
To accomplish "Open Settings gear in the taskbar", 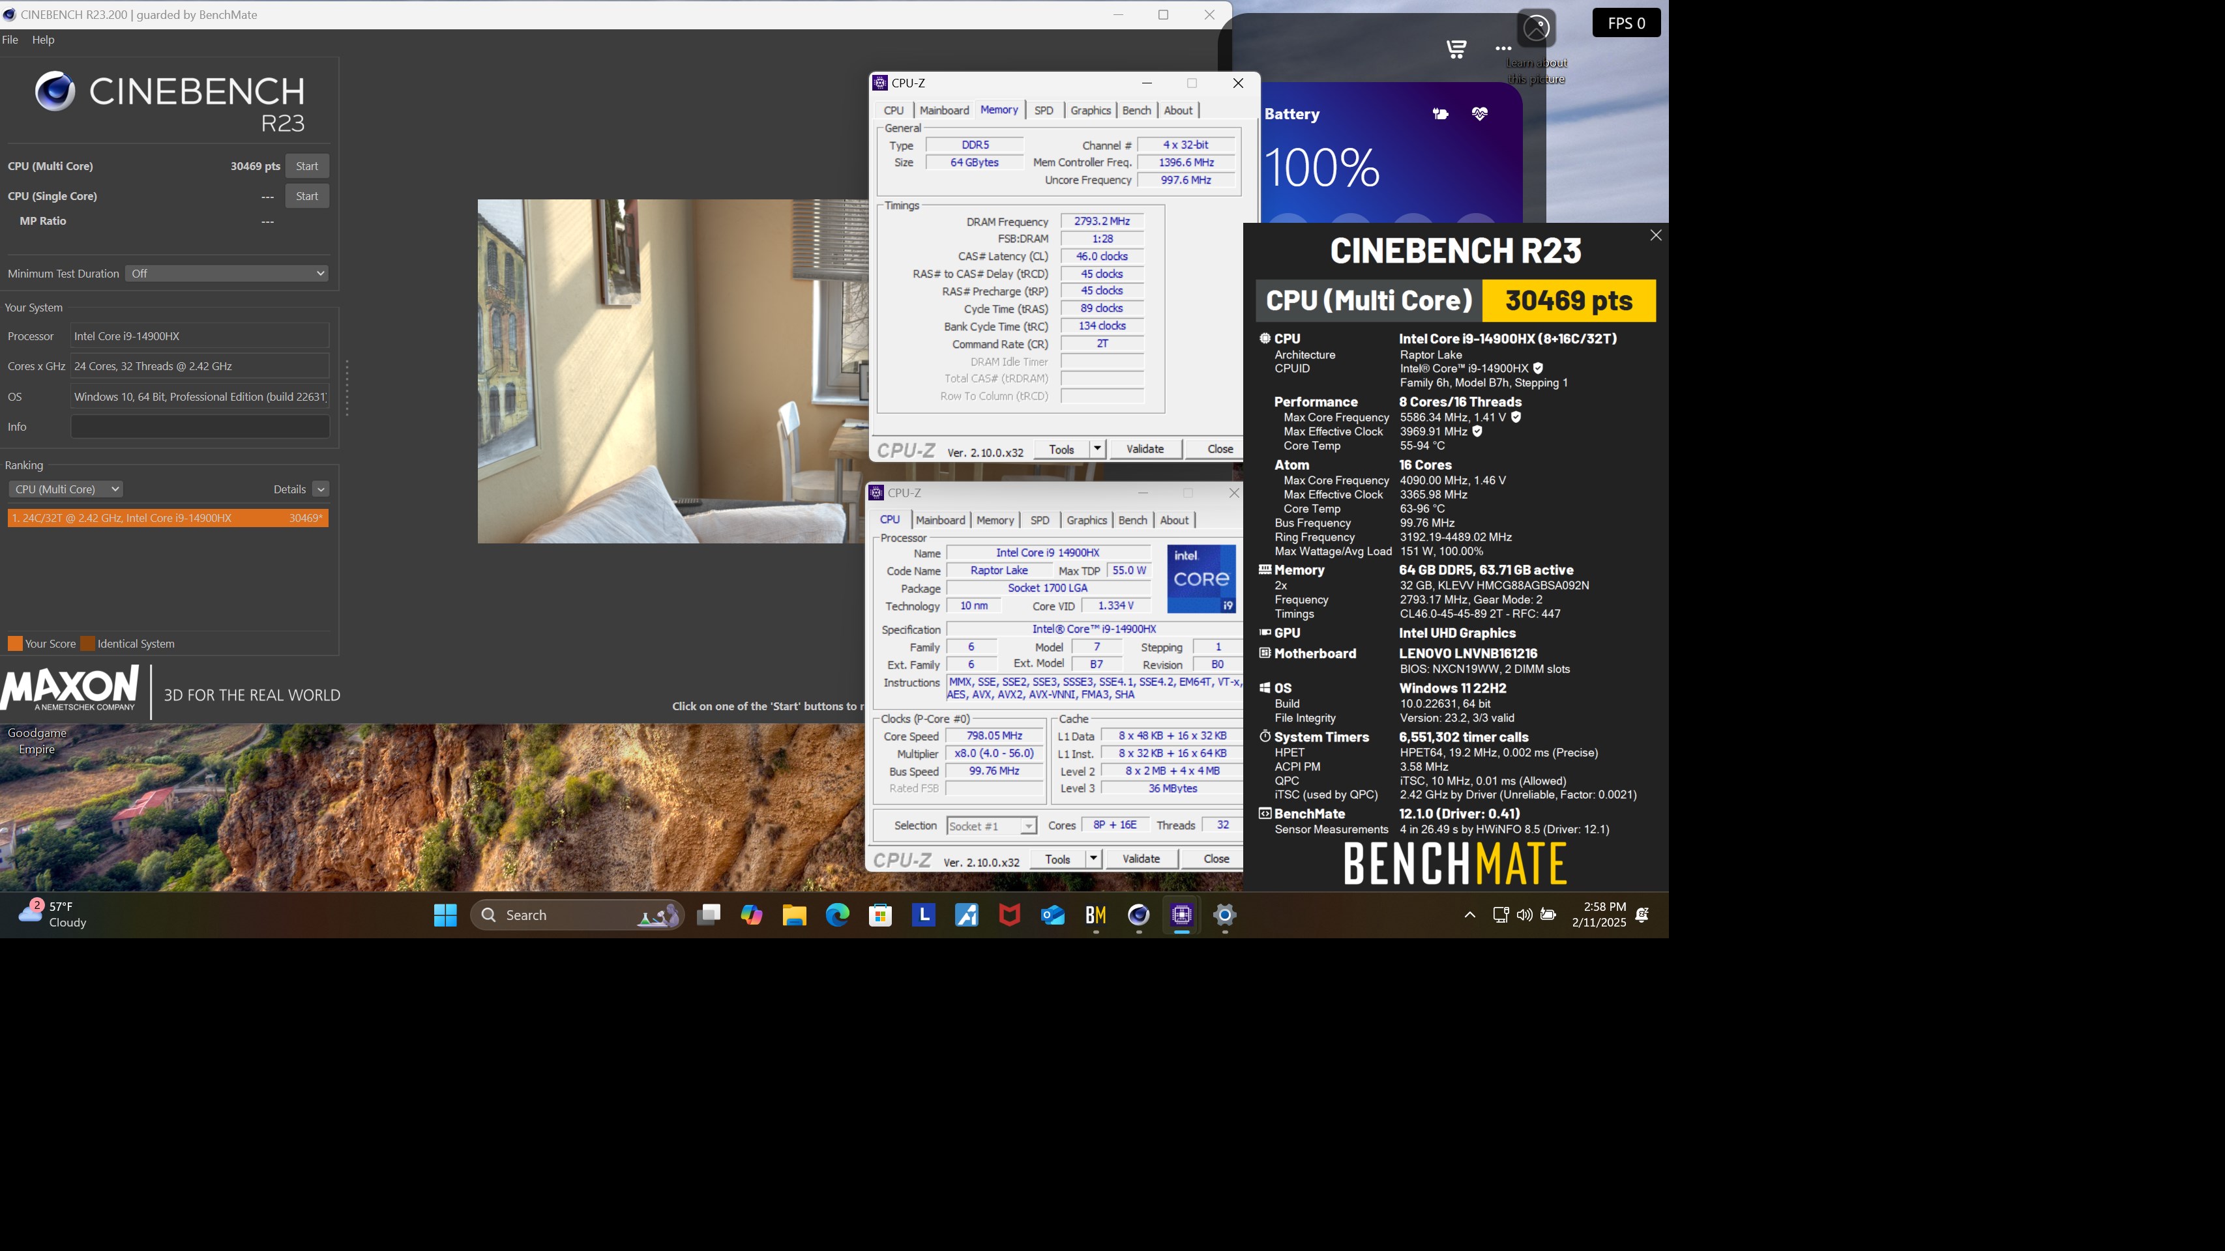I will [1225, 915].
